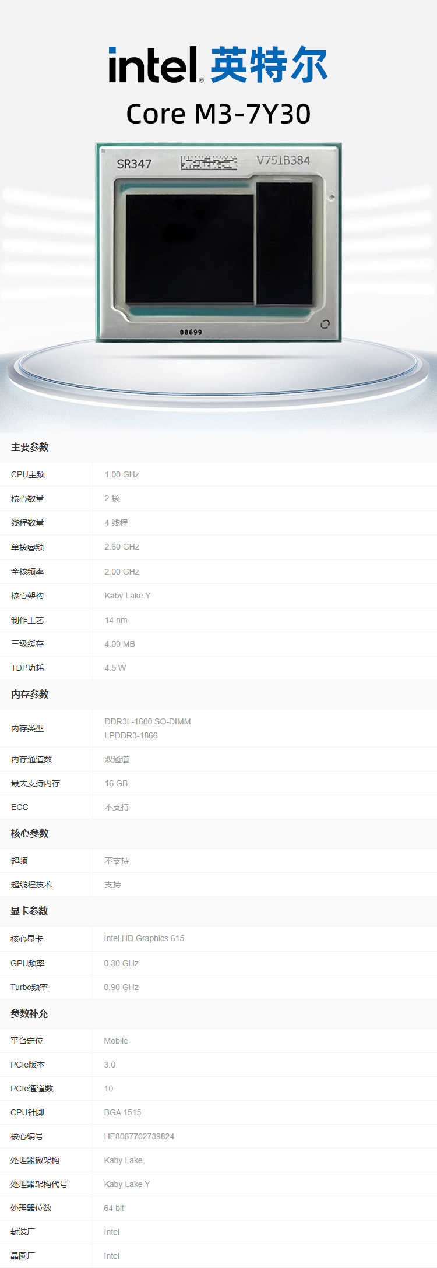Click the 全核频率 label
This screenshot has height=1268, width=437.
27,572
